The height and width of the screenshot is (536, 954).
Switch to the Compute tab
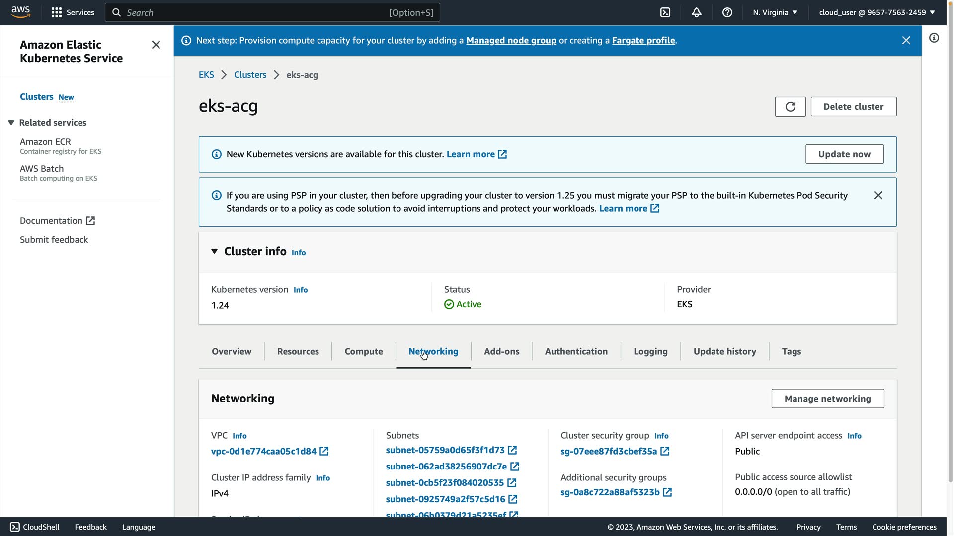[363, 351]
